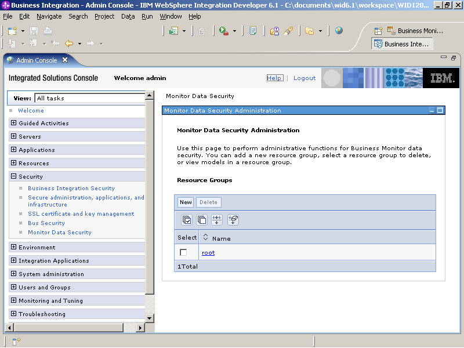464x348 pixels.
Task: Expand the Integration Applications section
Action: [x=13, y=260]
